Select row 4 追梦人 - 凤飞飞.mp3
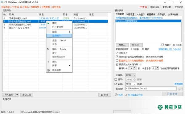The image size is (185, 114). [55, 28]
